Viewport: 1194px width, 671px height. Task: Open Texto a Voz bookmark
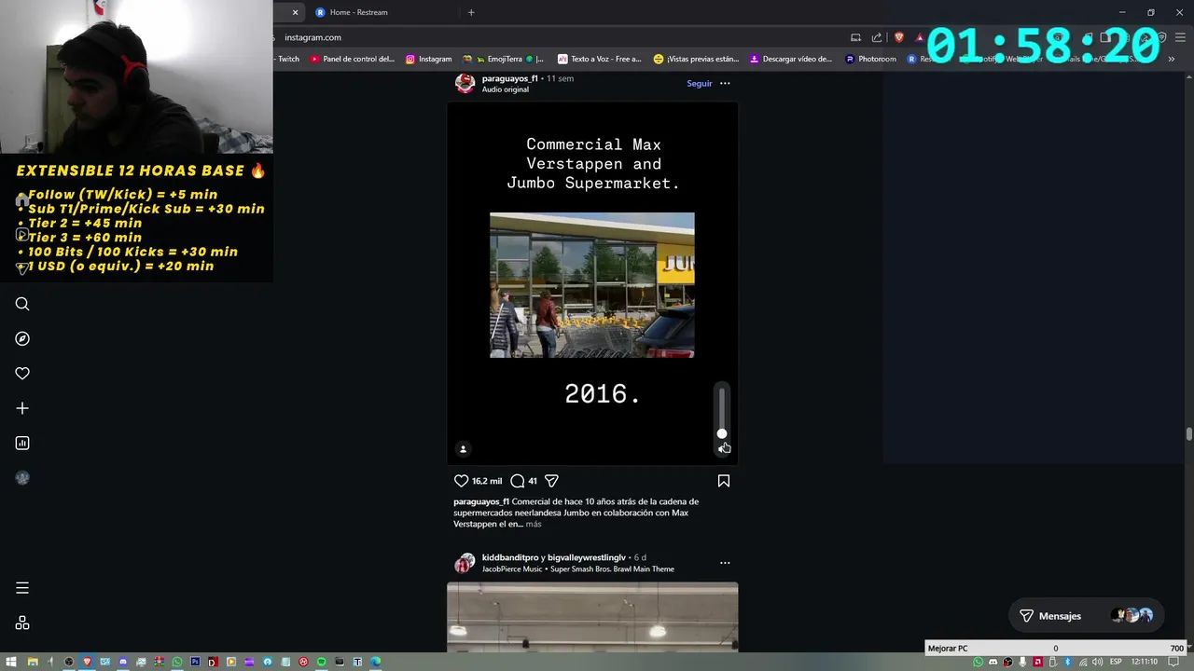[x=599, y=59]
